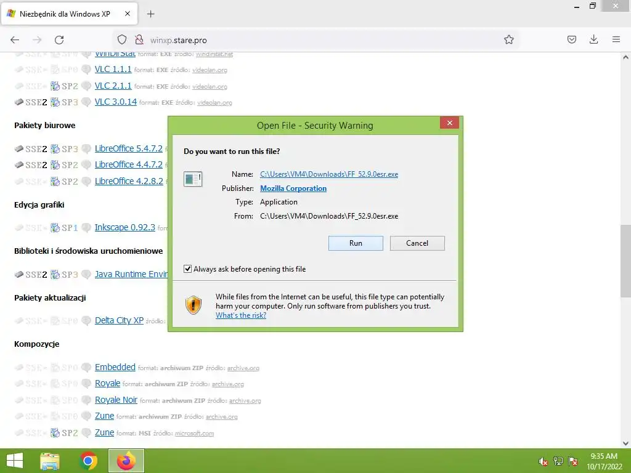Click the Run button
631x473 pixels.
(356, 243)
